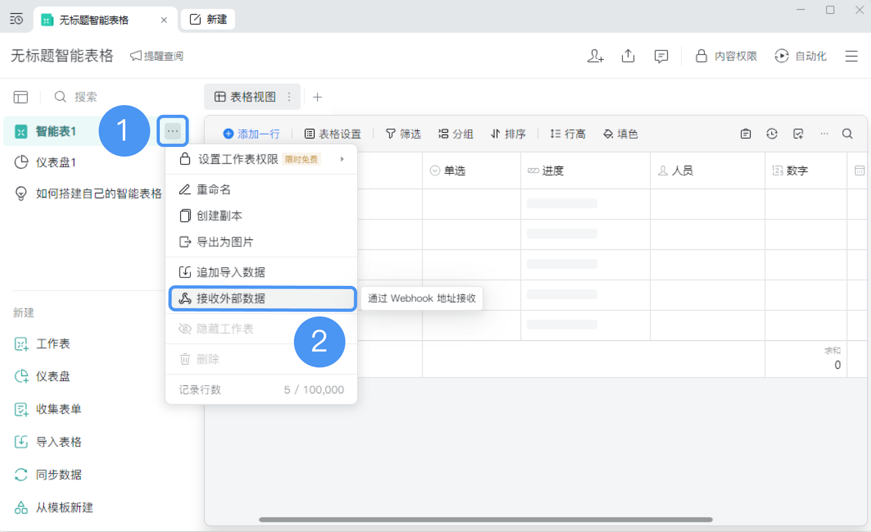Switch to the 无标题智能表格 window tab
The height and width of the screenshot is (532, 871).
(x=105, y=20)
